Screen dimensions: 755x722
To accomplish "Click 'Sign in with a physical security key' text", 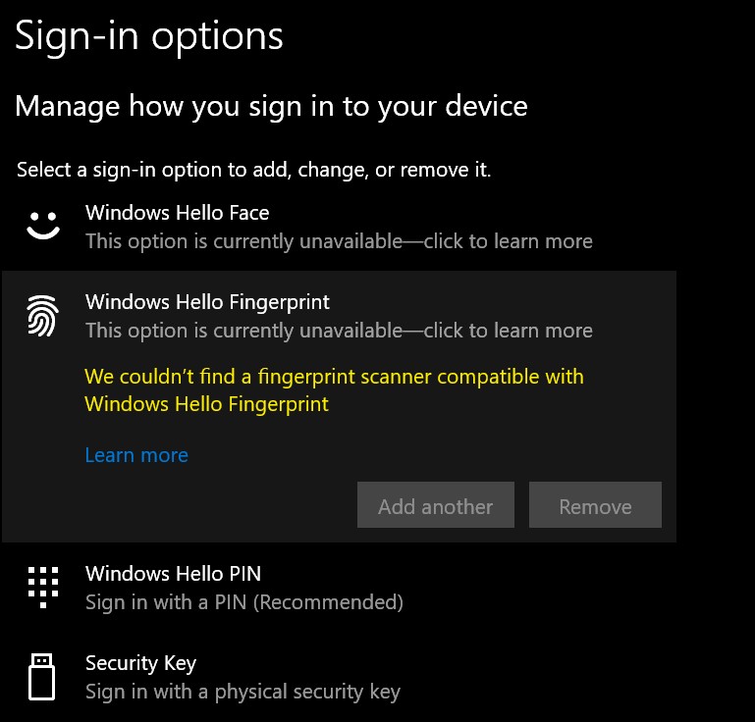I will point(243,693).
